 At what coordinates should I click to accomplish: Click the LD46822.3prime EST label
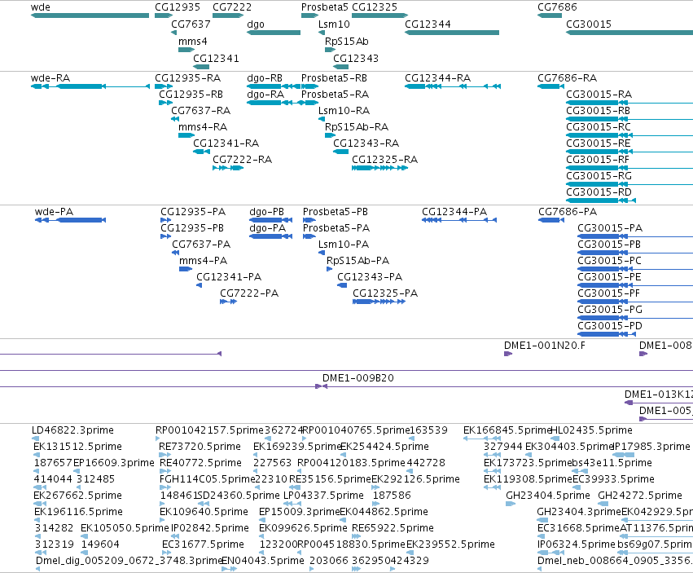click(x=72, y=430)
